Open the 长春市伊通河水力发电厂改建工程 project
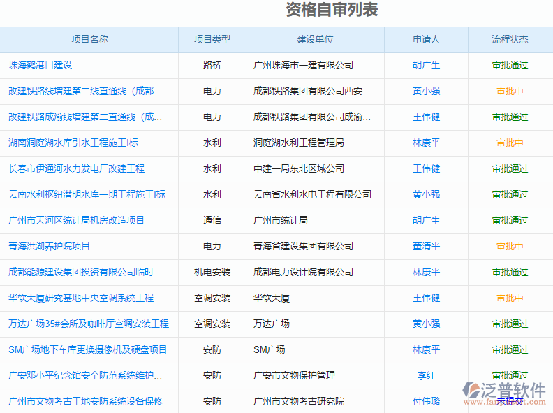 77,168
